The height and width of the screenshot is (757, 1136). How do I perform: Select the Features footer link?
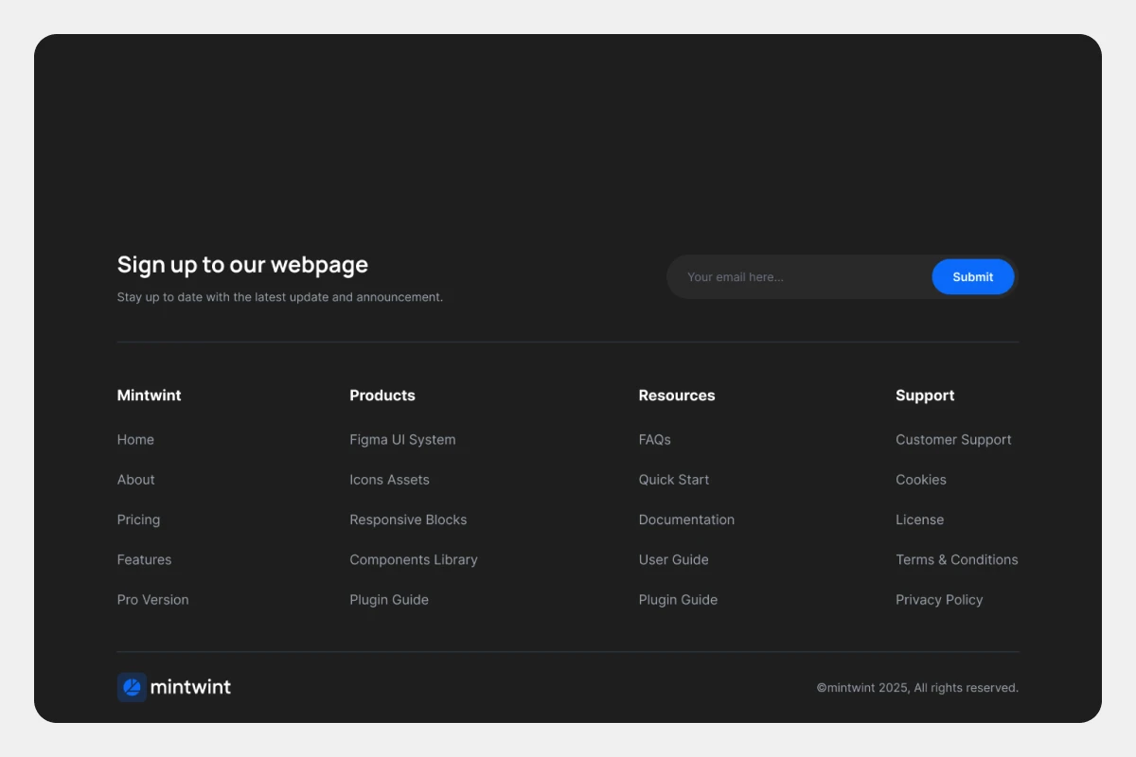pyautogui.click(x=144, y=560)
